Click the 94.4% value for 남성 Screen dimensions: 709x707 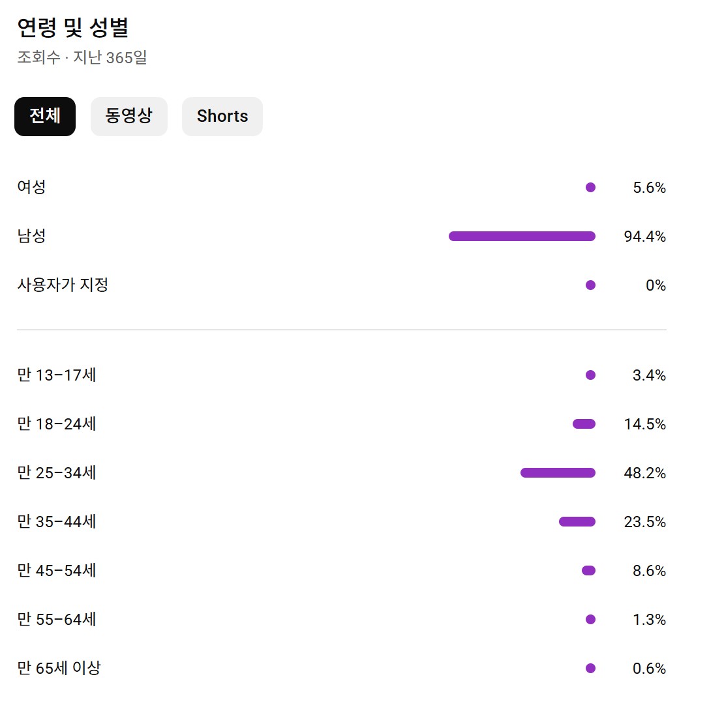pyautogui.click(x=644, y=237)
